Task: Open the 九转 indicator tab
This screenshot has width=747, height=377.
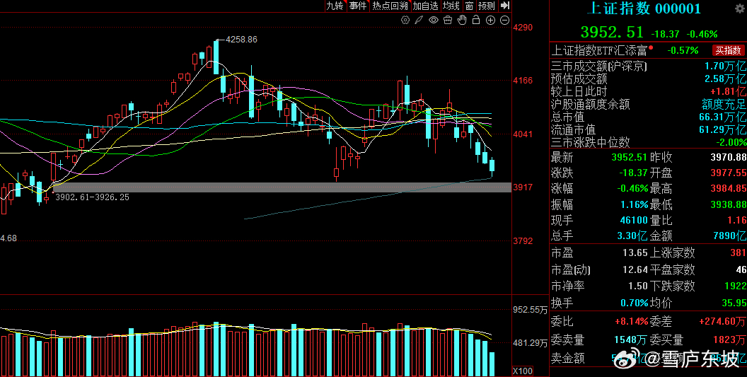Action: (335, 6)
